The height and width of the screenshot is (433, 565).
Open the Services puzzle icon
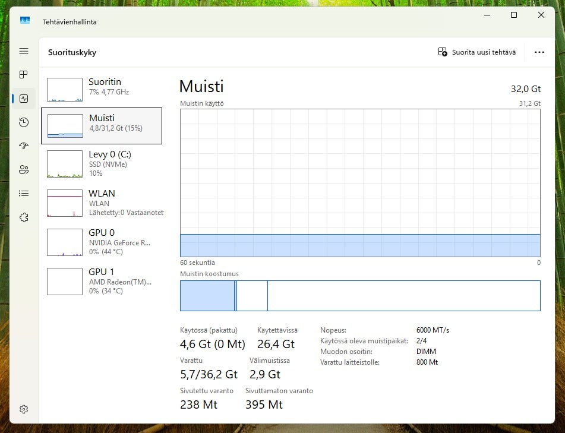tap(24, 217)
